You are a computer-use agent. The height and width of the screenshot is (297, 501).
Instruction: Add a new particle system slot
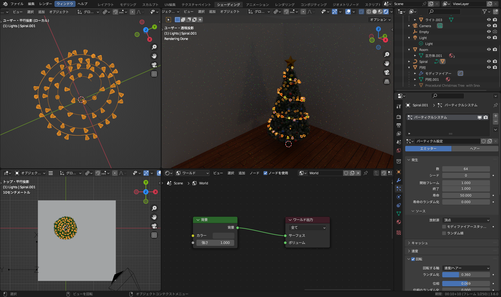[x=496, y=116]
